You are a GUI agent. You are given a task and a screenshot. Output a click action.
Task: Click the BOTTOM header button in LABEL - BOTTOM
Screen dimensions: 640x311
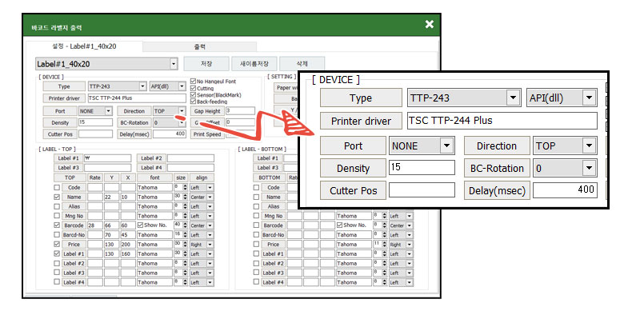click(x=269, y=178)
